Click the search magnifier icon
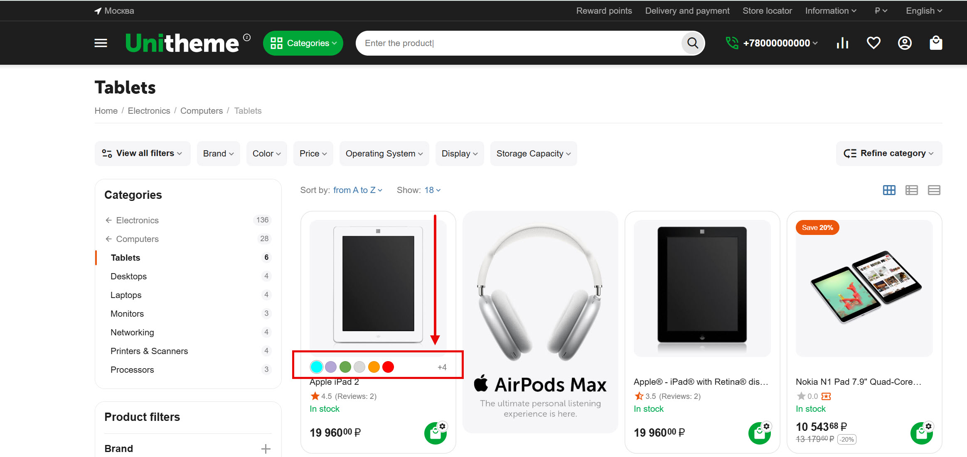The image size is (967, 457). (692, 43)
